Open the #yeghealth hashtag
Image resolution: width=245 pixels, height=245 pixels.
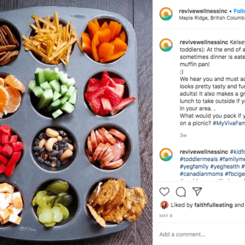[225, 167]
